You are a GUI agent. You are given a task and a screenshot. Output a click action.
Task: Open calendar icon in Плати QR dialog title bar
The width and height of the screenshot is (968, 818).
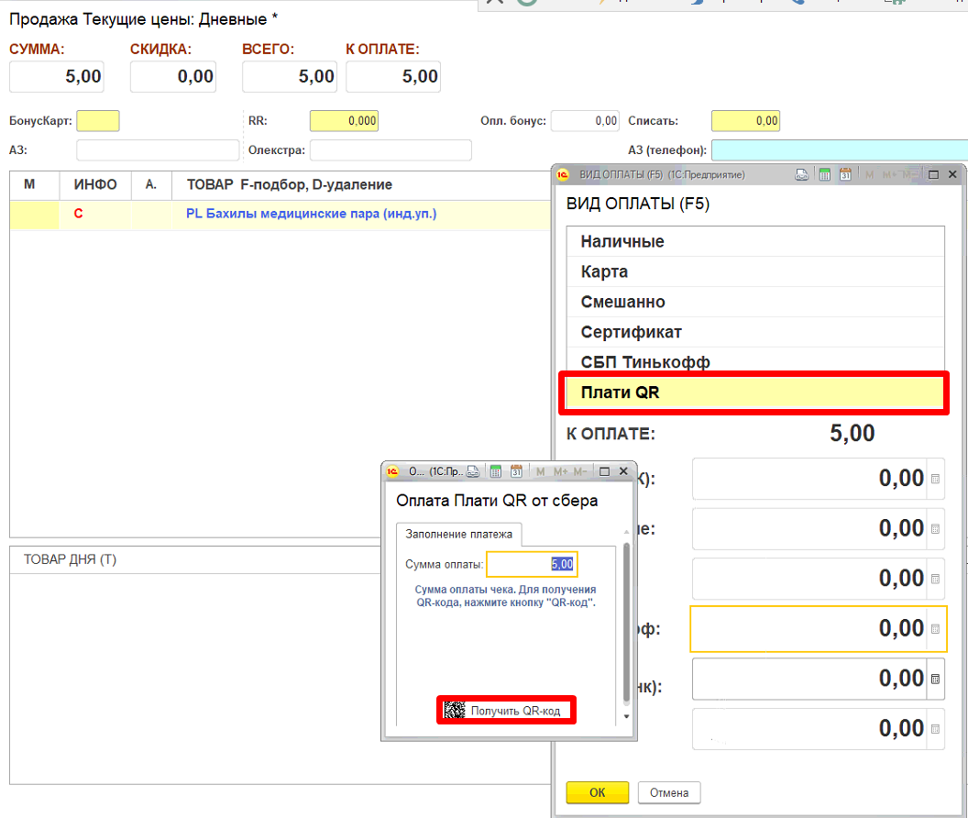click(x=516, y=471)
